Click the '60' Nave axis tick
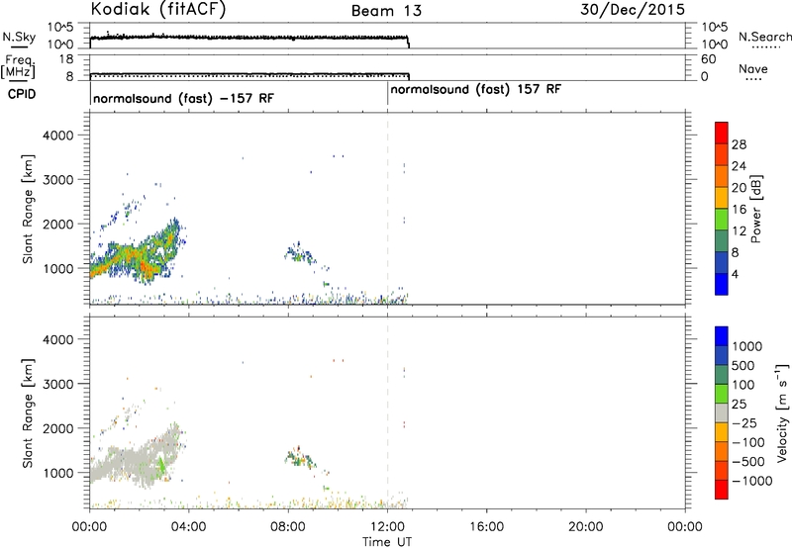 (708, 59)
